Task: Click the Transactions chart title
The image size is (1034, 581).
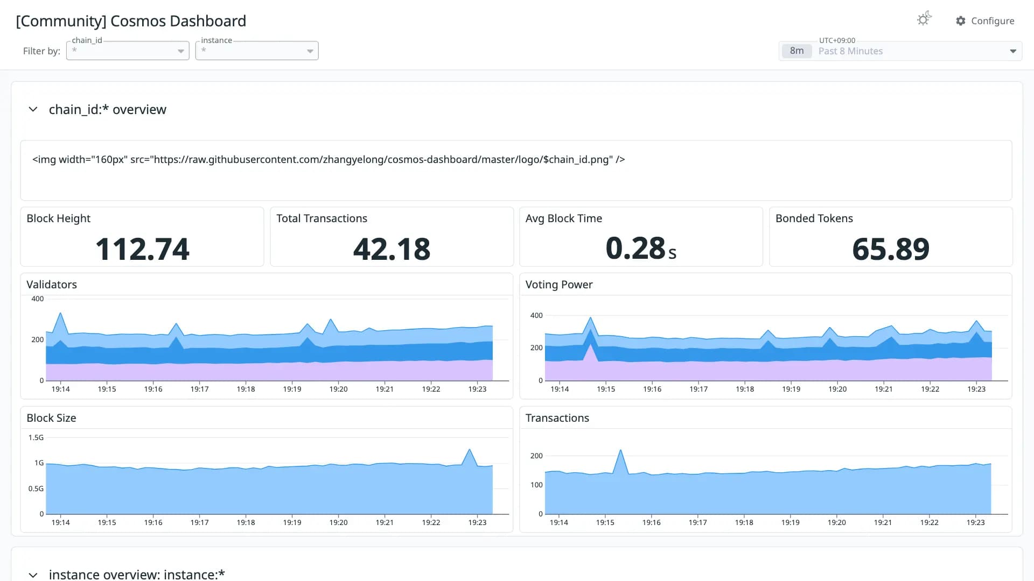Action: click(x=557, y=418)
